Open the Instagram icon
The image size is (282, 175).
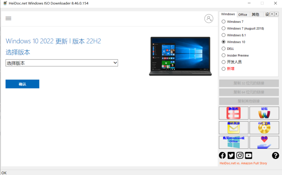click(240, 155)
